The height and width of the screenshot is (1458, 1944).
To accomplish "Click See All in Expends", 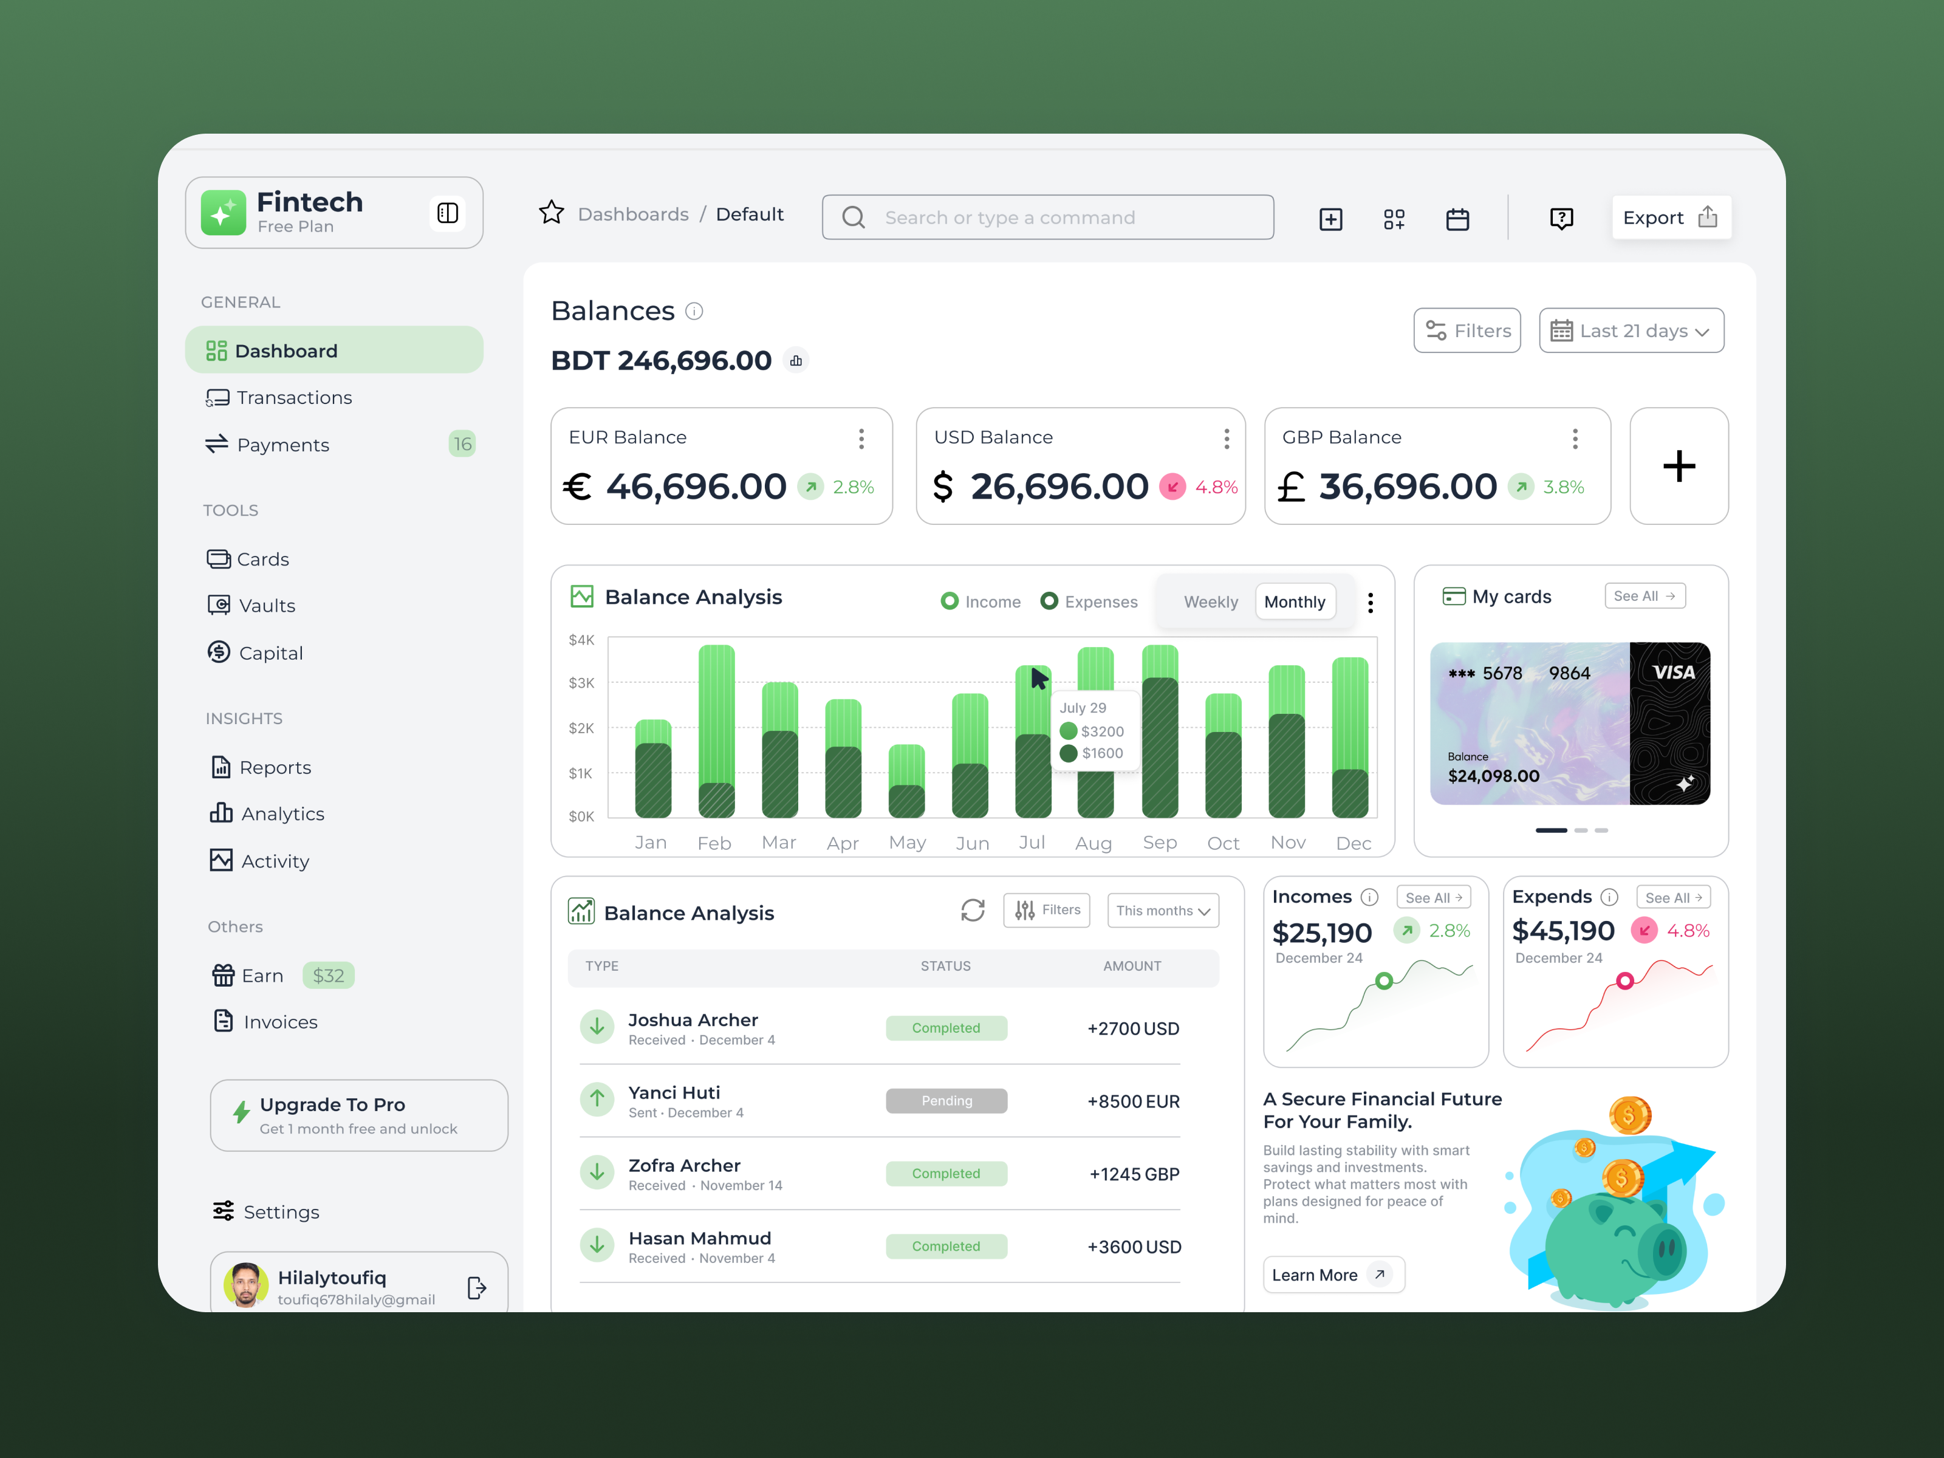I will (1673, 897).
